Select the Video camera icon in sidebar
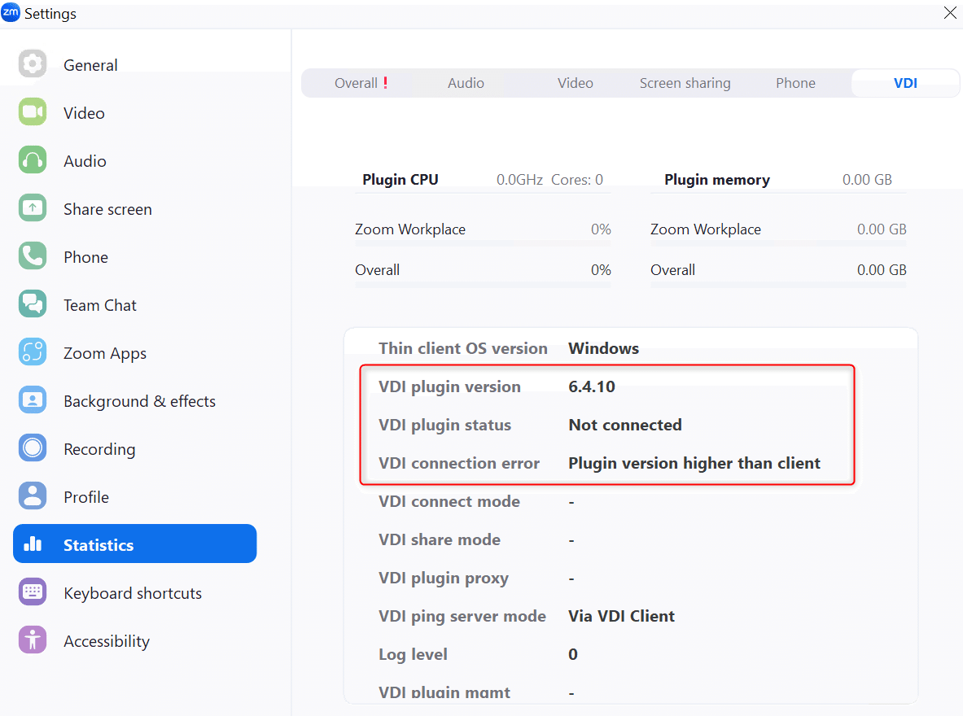The image size is (963, 716). [x=33, y=112]
